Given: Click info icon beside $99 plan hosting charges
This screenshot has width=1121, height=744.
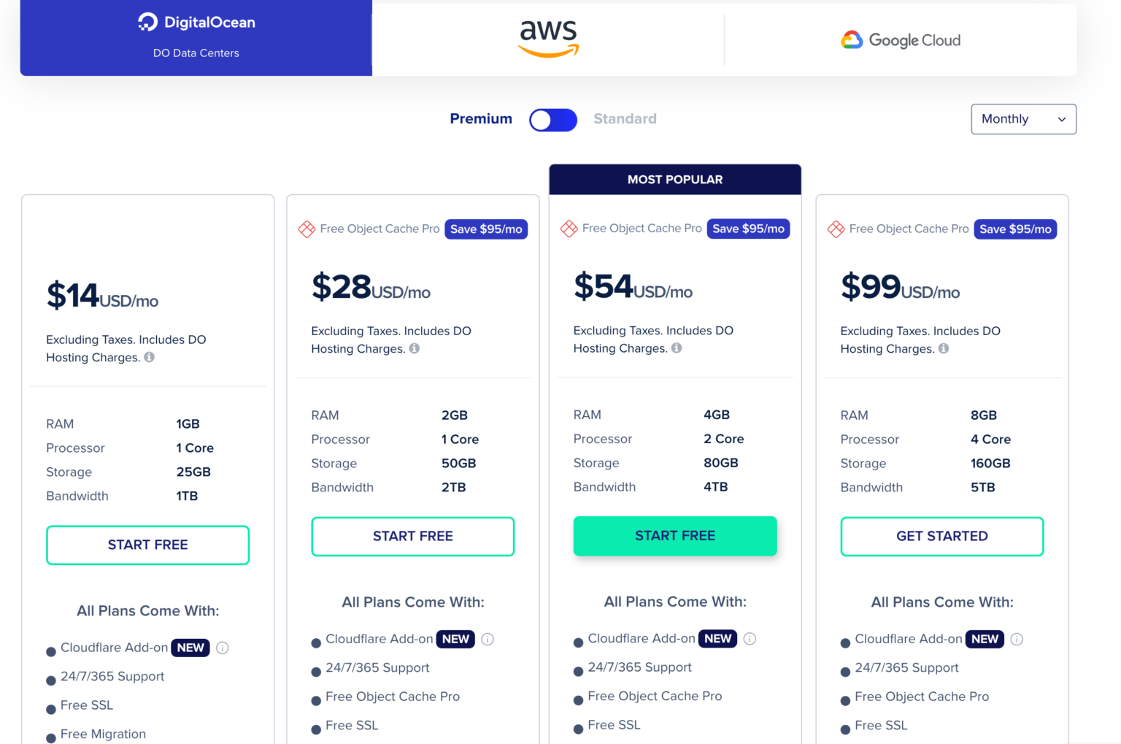Looking at the screenshot, I should click(x=944, y=348).
